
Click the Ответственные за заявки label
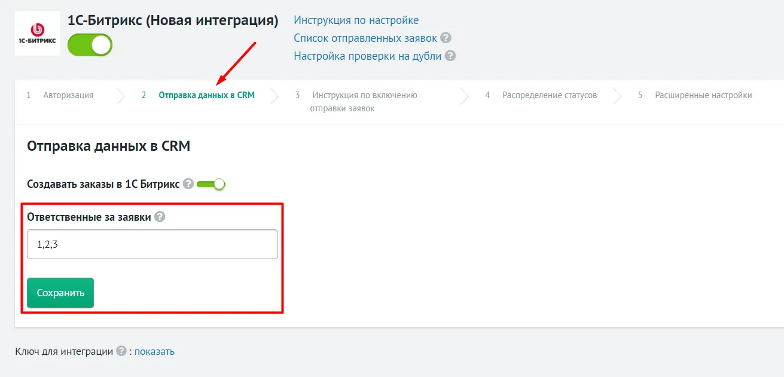pos(89,217)
